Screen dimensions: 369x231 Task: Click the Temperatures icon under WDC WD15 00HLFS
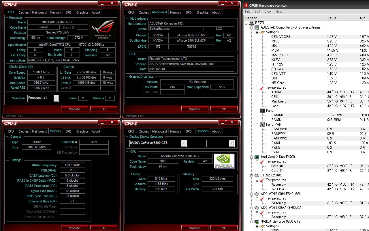pos(262,198)
